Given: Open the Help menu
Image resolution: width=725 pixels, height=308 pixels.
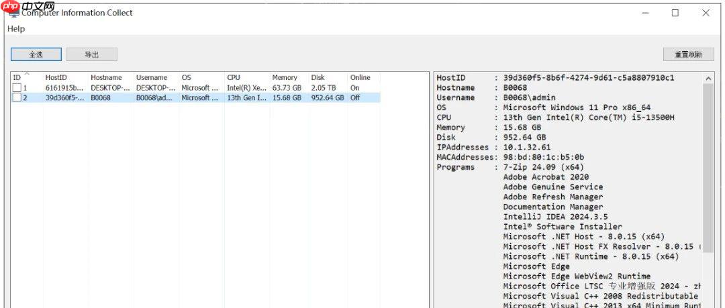Looking at the screenshot, I should coord(16,29).
